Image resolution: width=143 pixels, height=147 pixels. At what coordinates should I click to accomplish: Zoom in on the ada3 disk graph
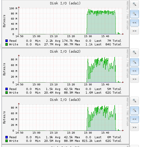(x=134, y=101)
